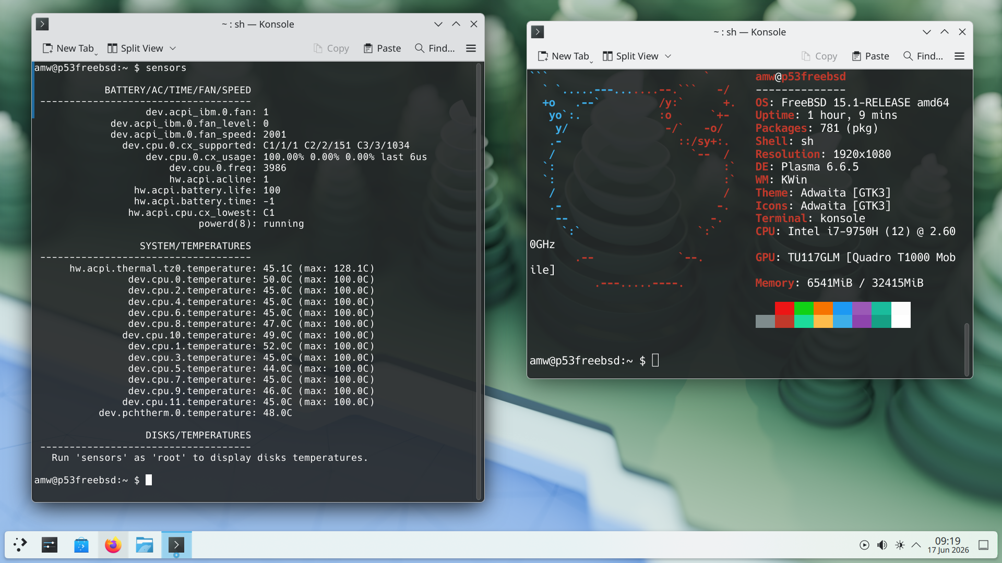Click 'OS: FreeBSD 15.1-RELEASE amd64' line
Image resolution: width=1002 pixels, height=563 pixels.
[852, 103]
